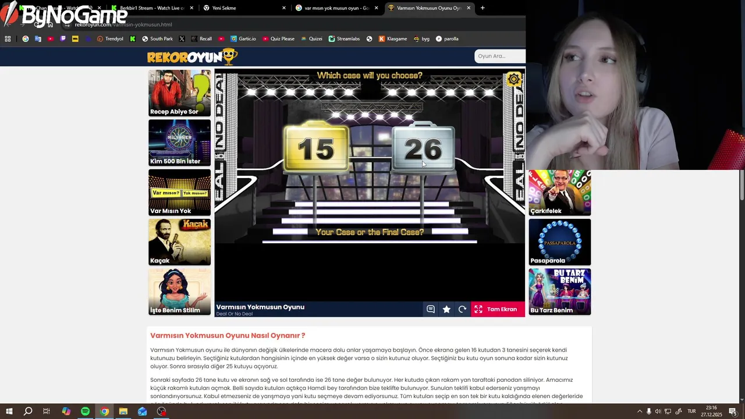Open Bu Tarz Benim game thumbnail
The height and width of the screenshot is (419, 745).
[x=559, y=292]
